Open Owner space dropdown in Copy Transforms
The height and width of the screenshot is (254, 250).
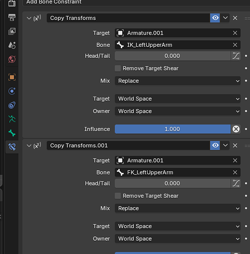click(x=177, y=111)
